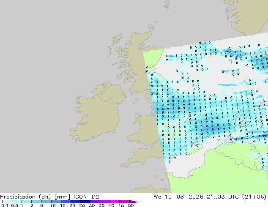Click the 25–30 mm navy legend swatch

point(85,202)
